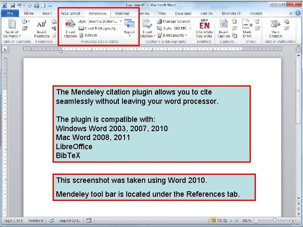303x227 pixels.
Task: Switch to Draft view
Action: (237, 220)
